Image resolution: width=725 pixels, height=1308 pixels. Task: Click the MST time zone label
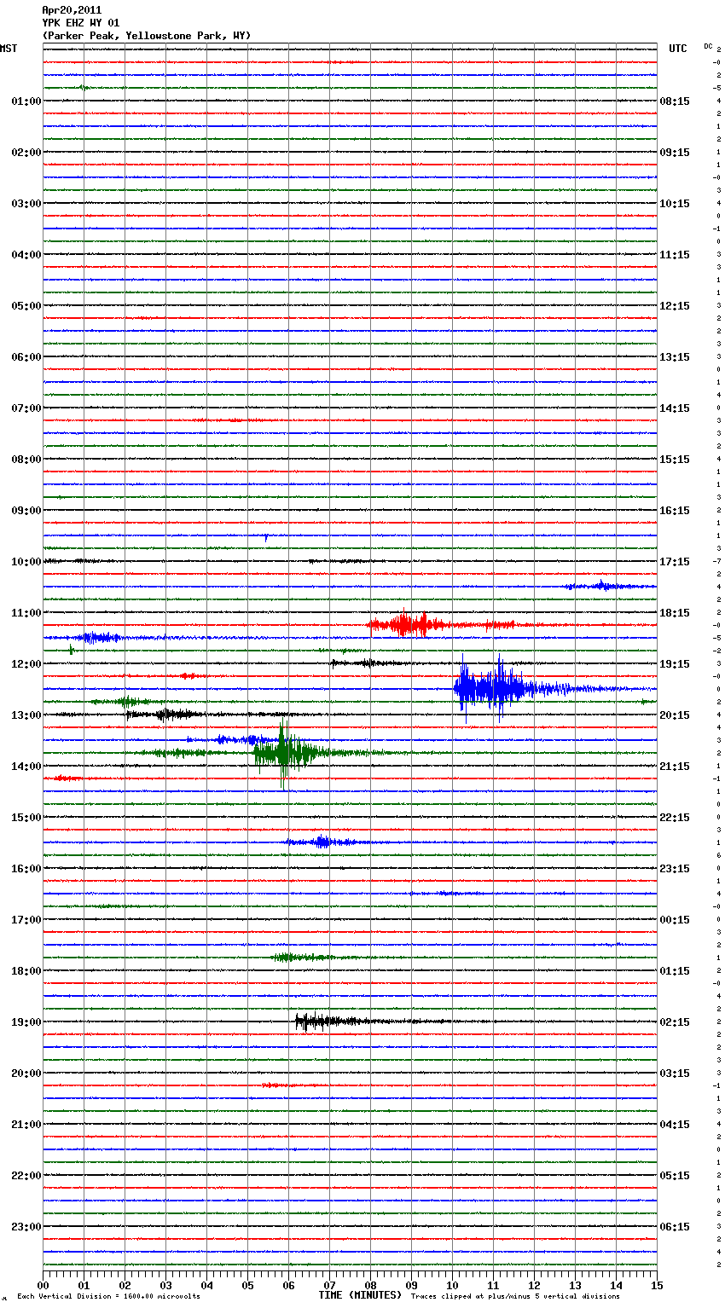[9, 49]
